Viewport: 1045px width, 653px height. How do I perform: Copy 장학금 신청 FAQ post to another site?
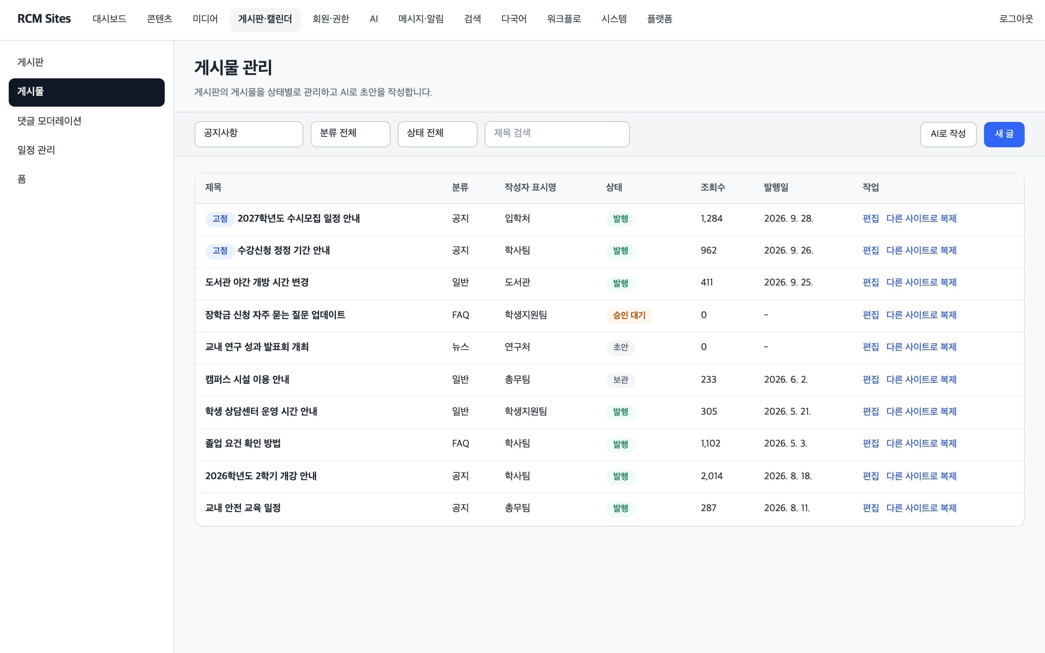pos(921,315)
